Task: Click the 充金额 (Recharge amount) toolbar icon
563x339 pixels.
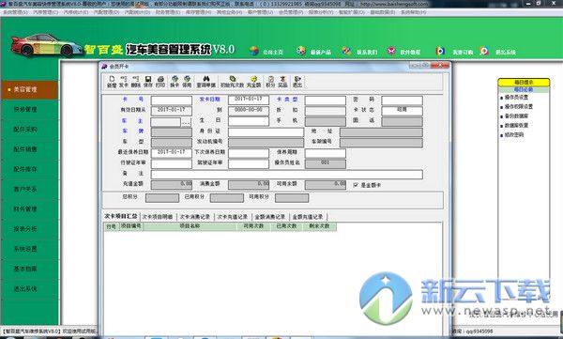Action: (x=254, y=82)
